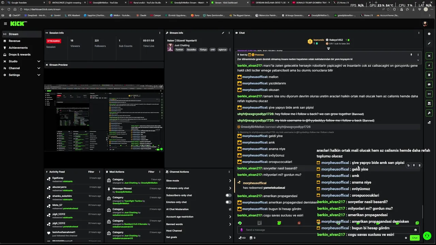Open Mod Actions Filter
This screenshot has height=245, width=436.
click(151, 172)
